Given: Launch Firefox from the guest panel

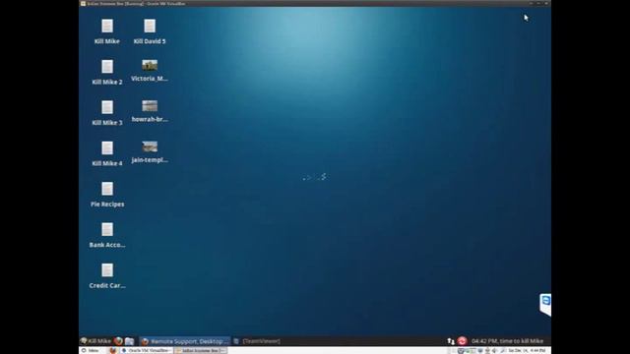Looking at the screenshot, I should [118, 341].
